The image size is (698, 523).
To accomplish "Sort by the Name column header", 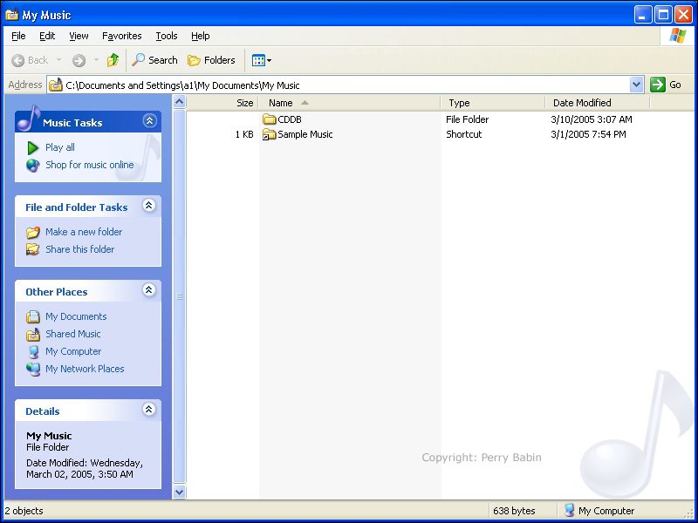I will 350,103.
